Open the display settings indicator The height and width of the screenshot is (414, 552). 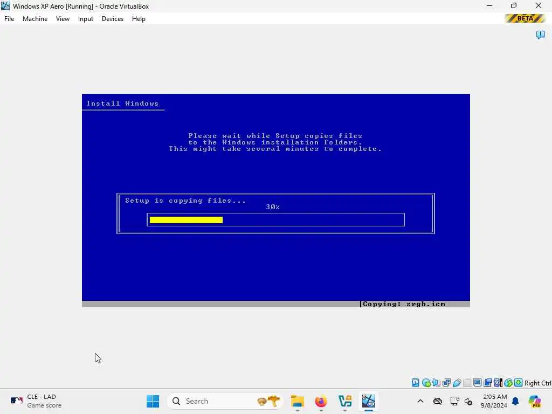click(478, 383)
